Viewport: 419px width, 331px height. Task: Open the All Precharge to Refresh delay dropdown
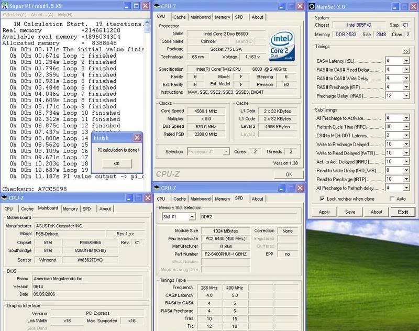tap(406, 188)
